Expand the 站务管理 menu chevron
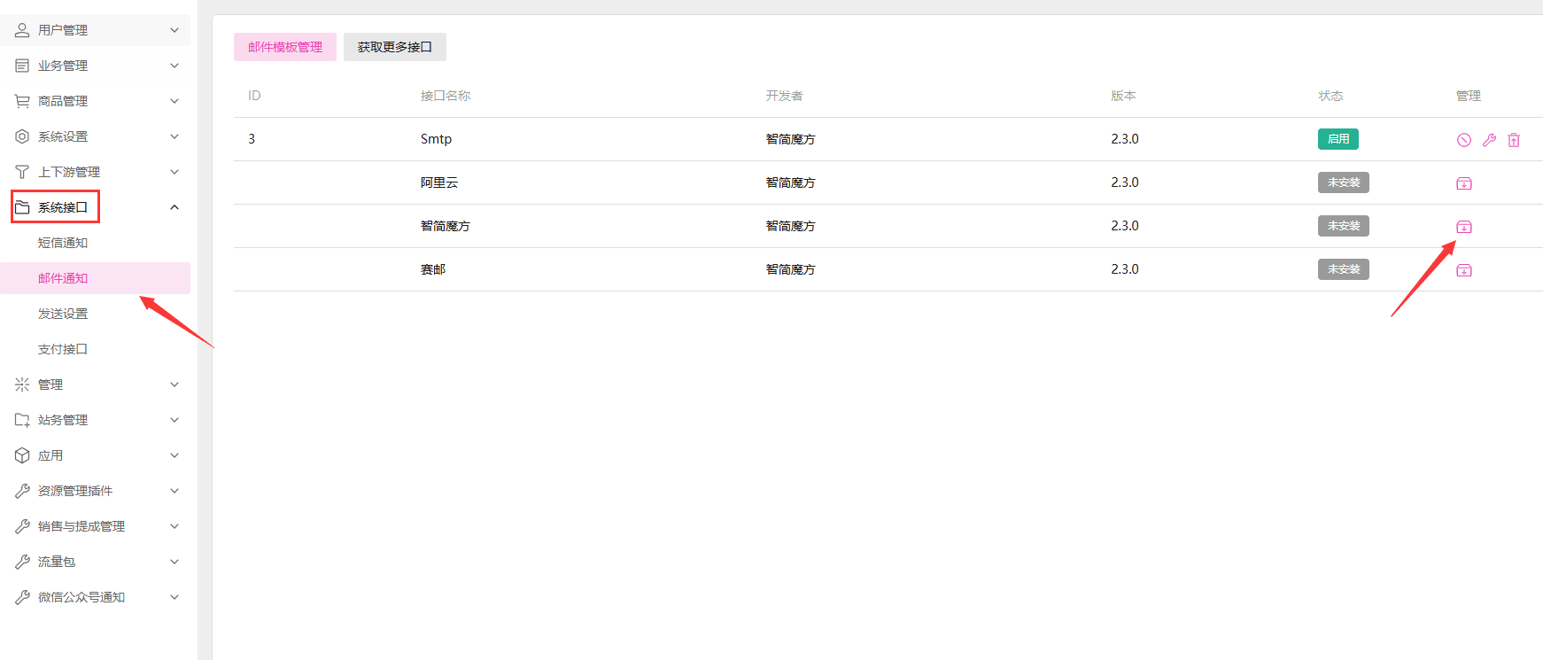Screen dimensions: 1543x660 click(x=174, y=420)
